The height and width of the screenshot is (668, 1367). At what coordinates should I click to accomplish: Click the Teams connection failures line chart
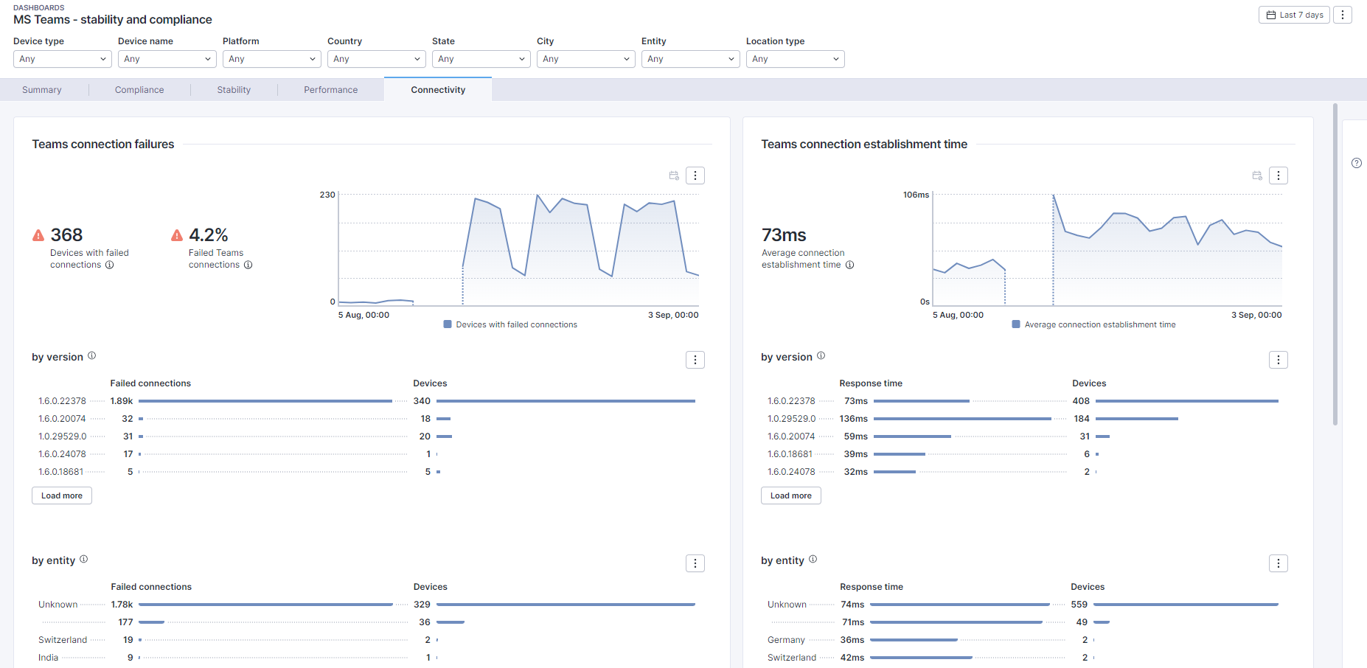click(x=518, y=250)
